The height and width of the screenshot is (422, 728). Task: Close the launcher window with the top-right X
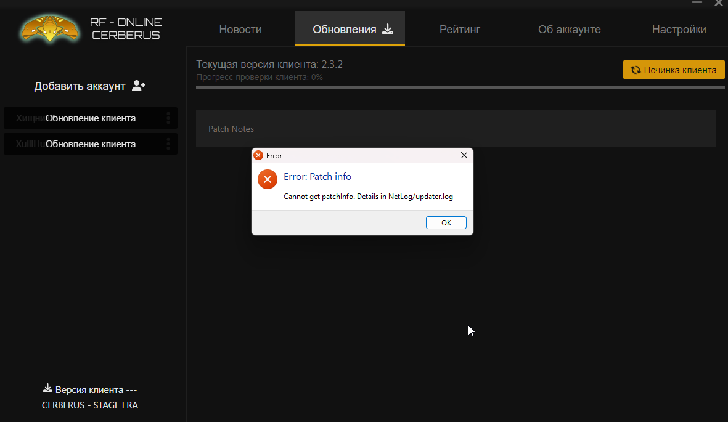[x=718, y=3]
